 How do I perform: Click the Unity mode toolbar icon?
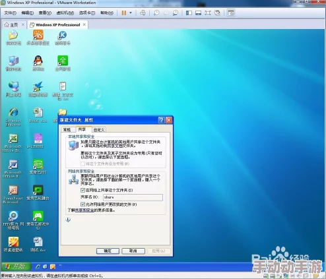click(217, 13)
